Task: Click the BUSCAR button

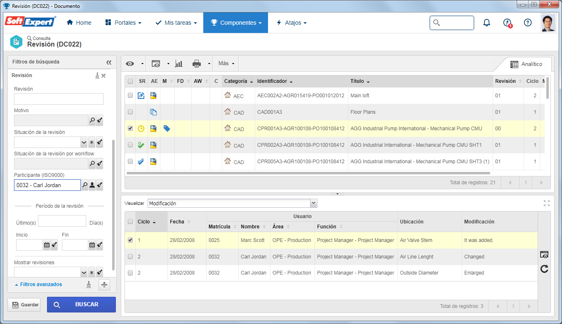Action: 81,305
